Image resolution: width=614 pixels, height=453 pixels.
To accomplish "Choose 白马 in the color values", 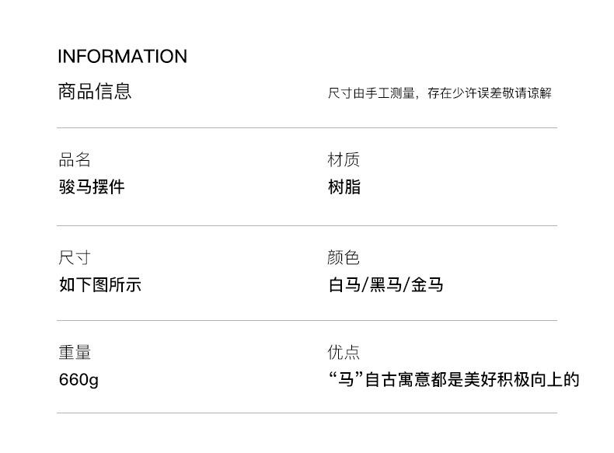I will click(x=344, y=285).
